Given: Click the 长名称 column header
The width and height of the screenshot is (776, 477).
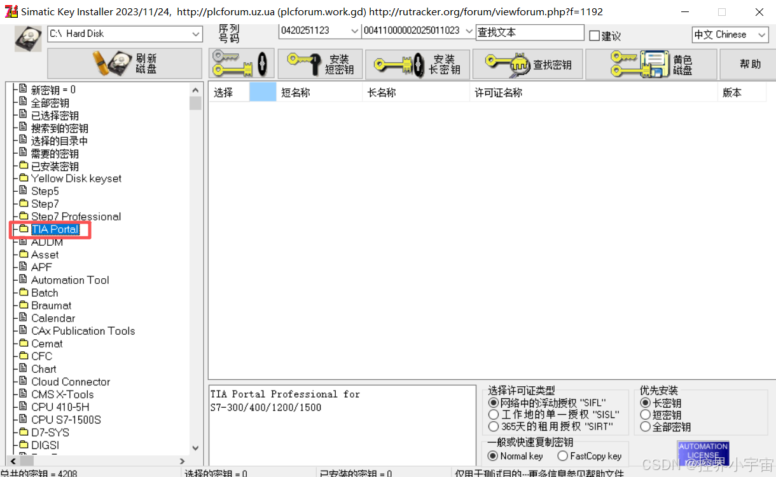Looking at the screenshot, I should [x=416, y=93].
